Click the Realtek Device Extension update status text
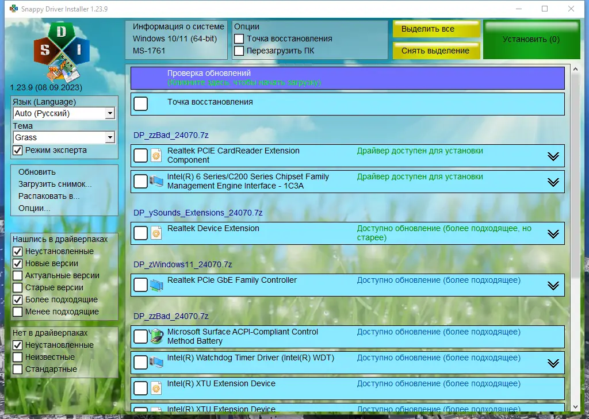The image size is (589, 419). (x=444, y=233)
